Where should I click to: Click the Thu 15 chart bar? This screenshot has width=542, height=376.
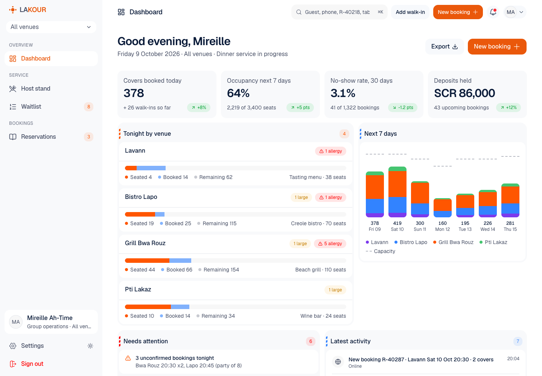(x=510, y=200)
